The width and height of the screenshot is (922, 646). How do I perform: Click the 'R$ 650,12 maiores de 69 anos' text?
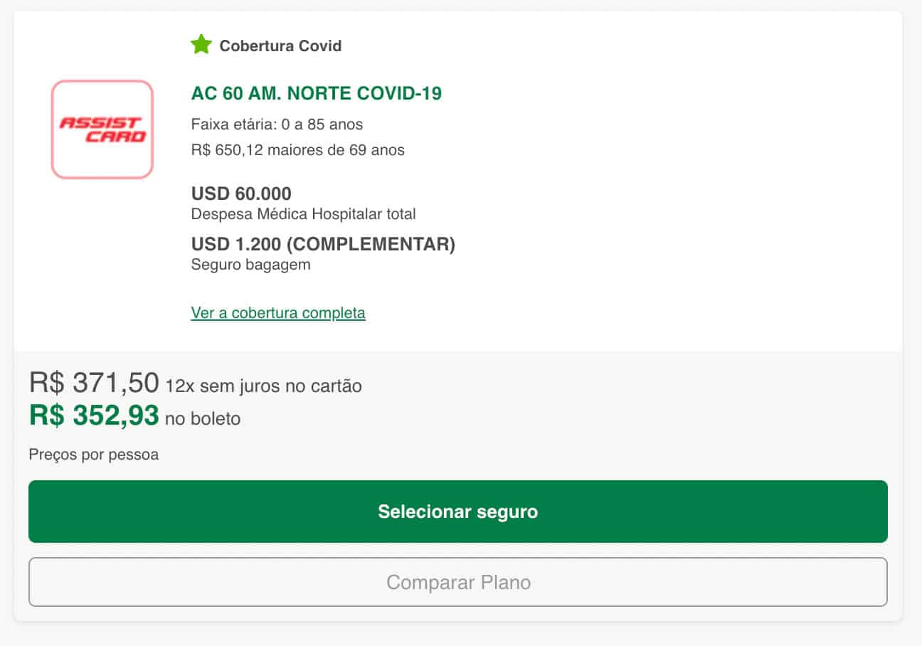[x=297, y=150]
